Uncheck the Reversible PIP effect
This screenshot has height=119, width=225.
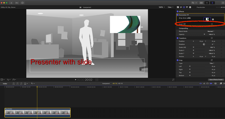pos(178,15)
